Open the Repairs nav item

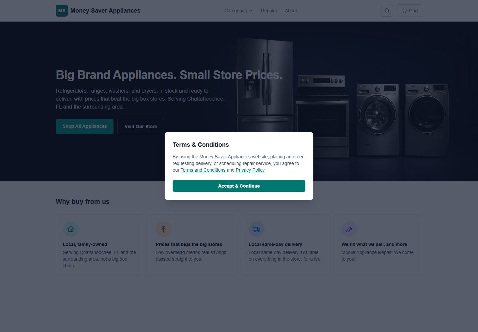tap(269, 11)
